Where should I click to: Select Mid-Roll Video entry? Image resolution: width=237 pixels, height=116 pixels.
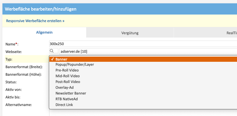coord(143,76)
